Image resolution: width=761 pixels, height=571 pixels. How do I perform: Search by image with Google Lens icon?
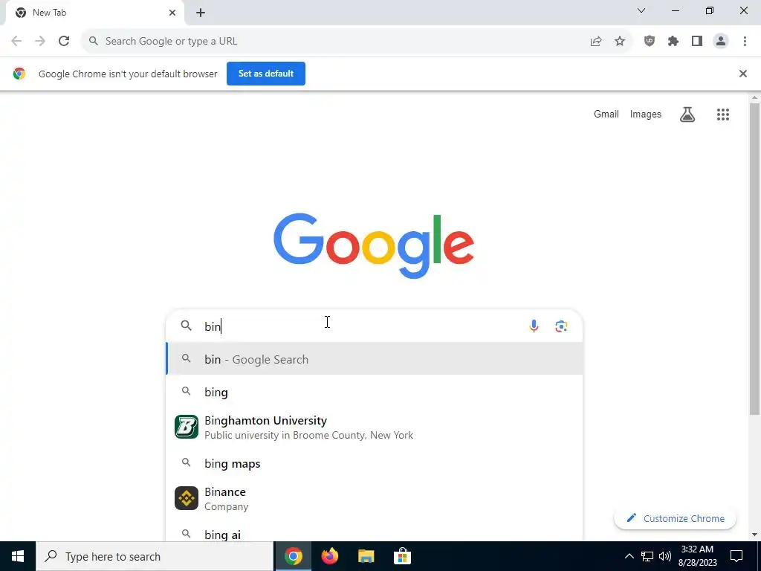pos(562,326)
